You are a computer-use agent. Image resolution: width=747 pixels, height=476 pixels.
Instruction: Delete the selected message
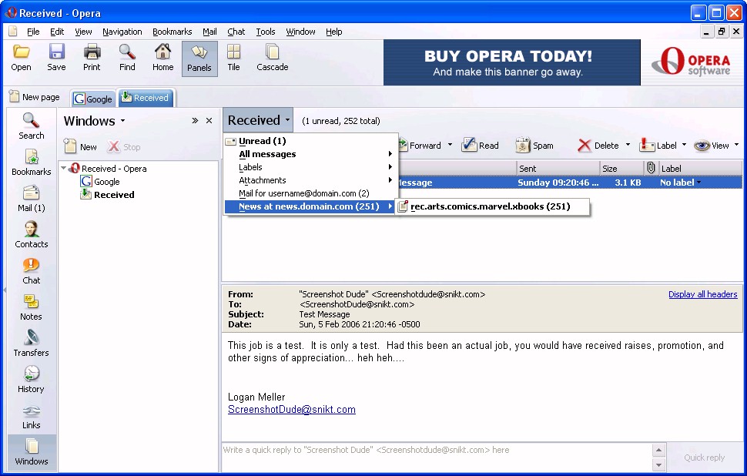pyautogui.click(x=598, y=146)
